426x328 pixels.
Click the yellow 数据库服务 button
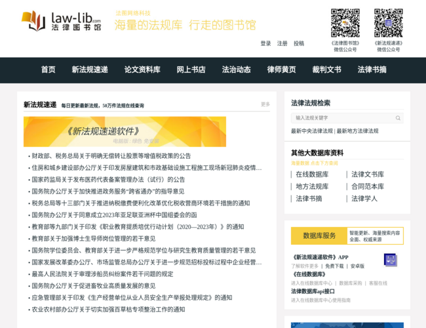[x=319, y=236]
